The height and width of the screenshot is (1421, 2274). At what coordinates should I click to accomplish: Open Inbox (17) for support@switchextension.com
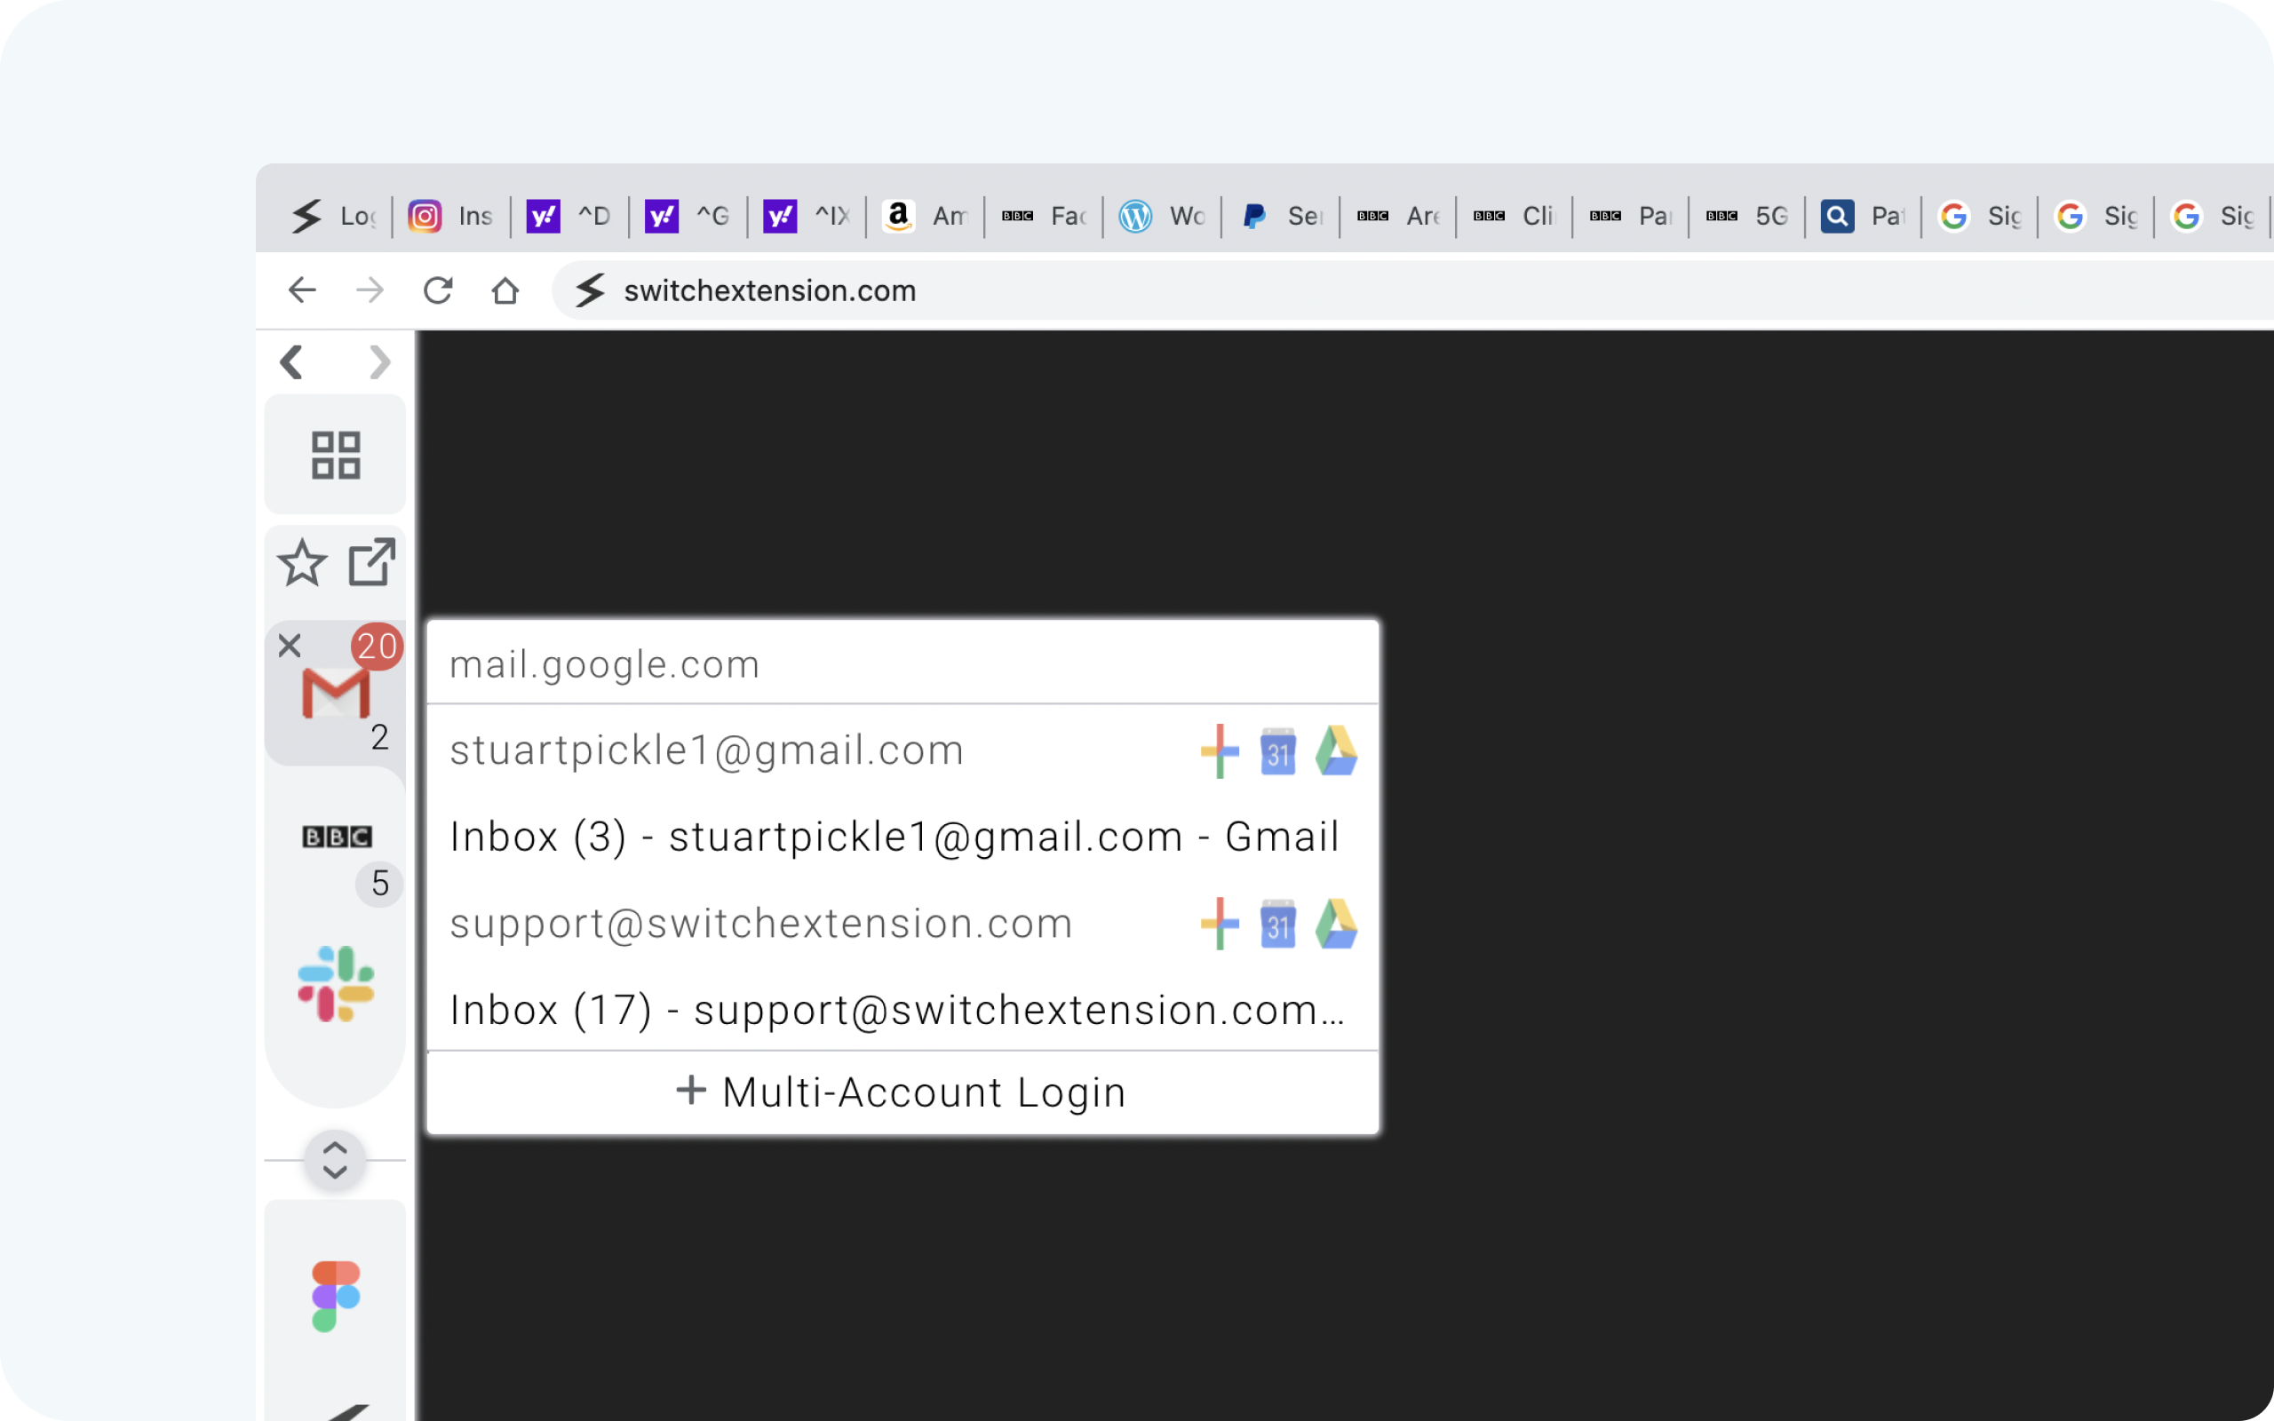point(894,1010)
